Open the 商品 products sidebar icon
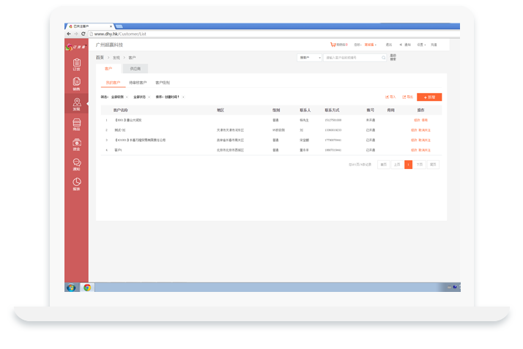 [76, 124]
